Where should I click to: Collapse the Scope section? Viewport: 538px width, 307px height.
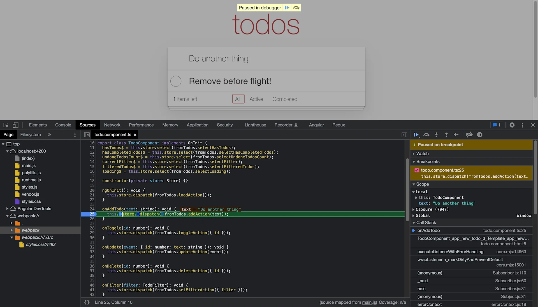click(414, 184)
